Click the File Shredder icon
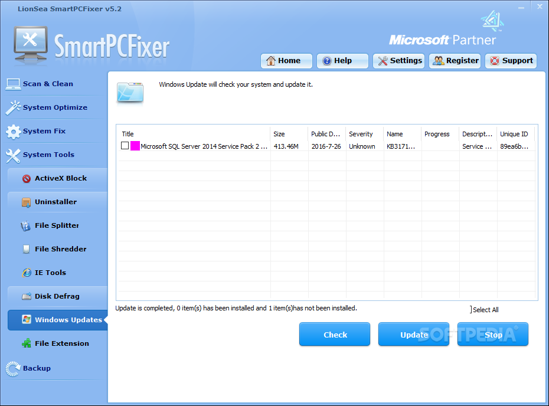The height and width of the screenshot is (406, 549). pyautogui.click(x=26, y=249)
